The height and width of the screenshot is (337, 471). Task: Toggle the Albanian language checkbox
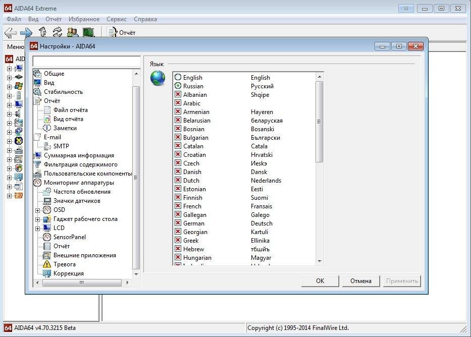(x=178, y=94)
